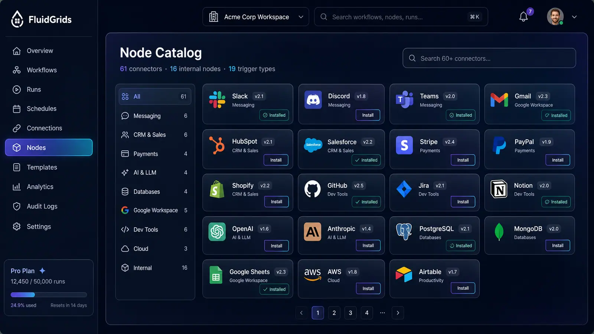The image size is (594, 334).
Task: Open Runs in sidebar
Action: coord(49,89)
